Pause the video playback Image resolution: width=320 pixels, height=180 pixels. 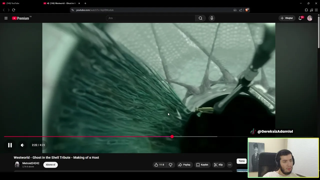tap(10, 145)
